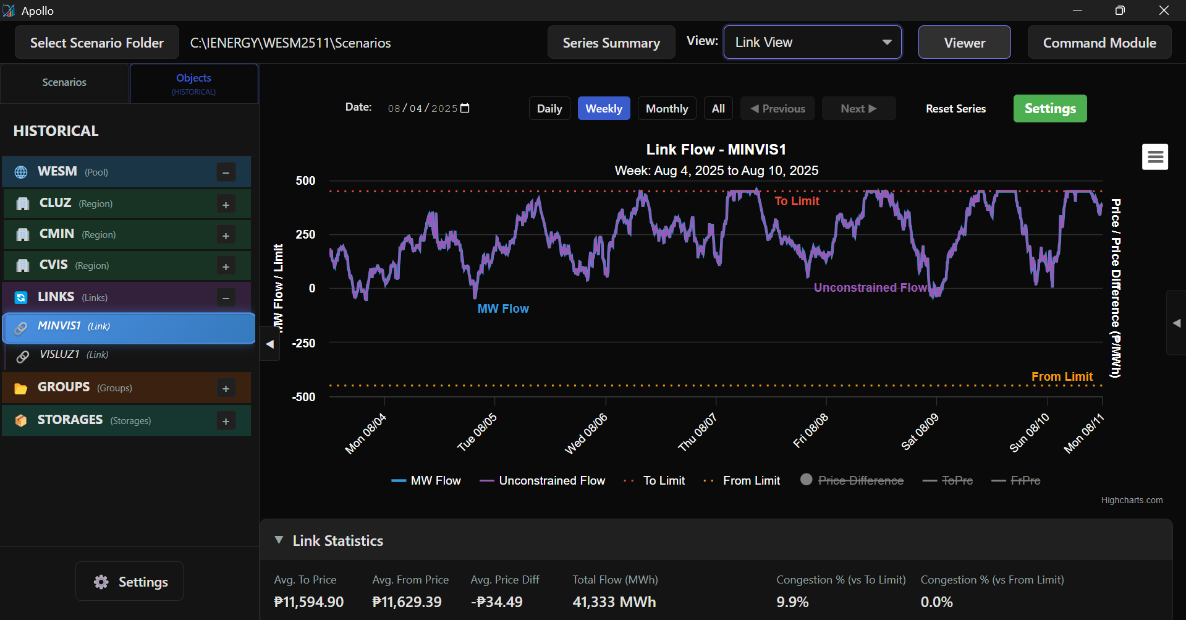Expand the CLUZ region node
Image resolution: width=1186 pixels, height=620 pixels.
point(226,205)
